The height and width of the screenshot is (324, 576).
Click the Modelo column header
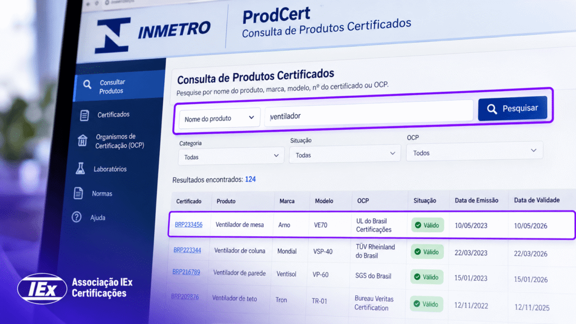[324, 201]
